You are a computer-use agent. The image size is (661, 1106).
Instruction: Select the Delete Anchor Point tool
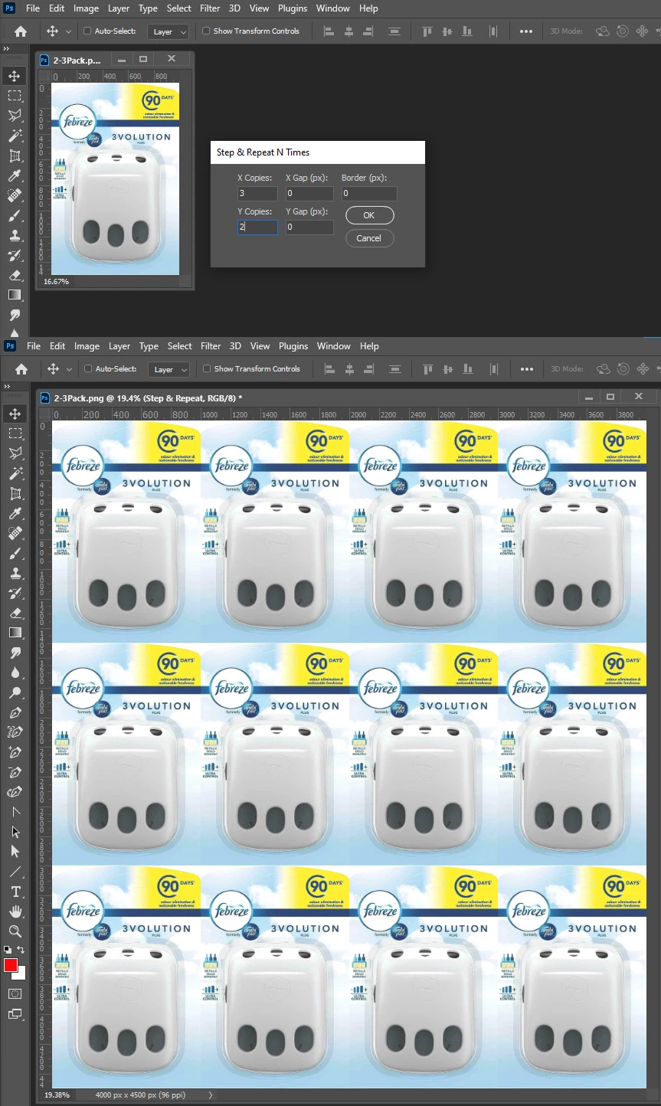click(15, 772)
